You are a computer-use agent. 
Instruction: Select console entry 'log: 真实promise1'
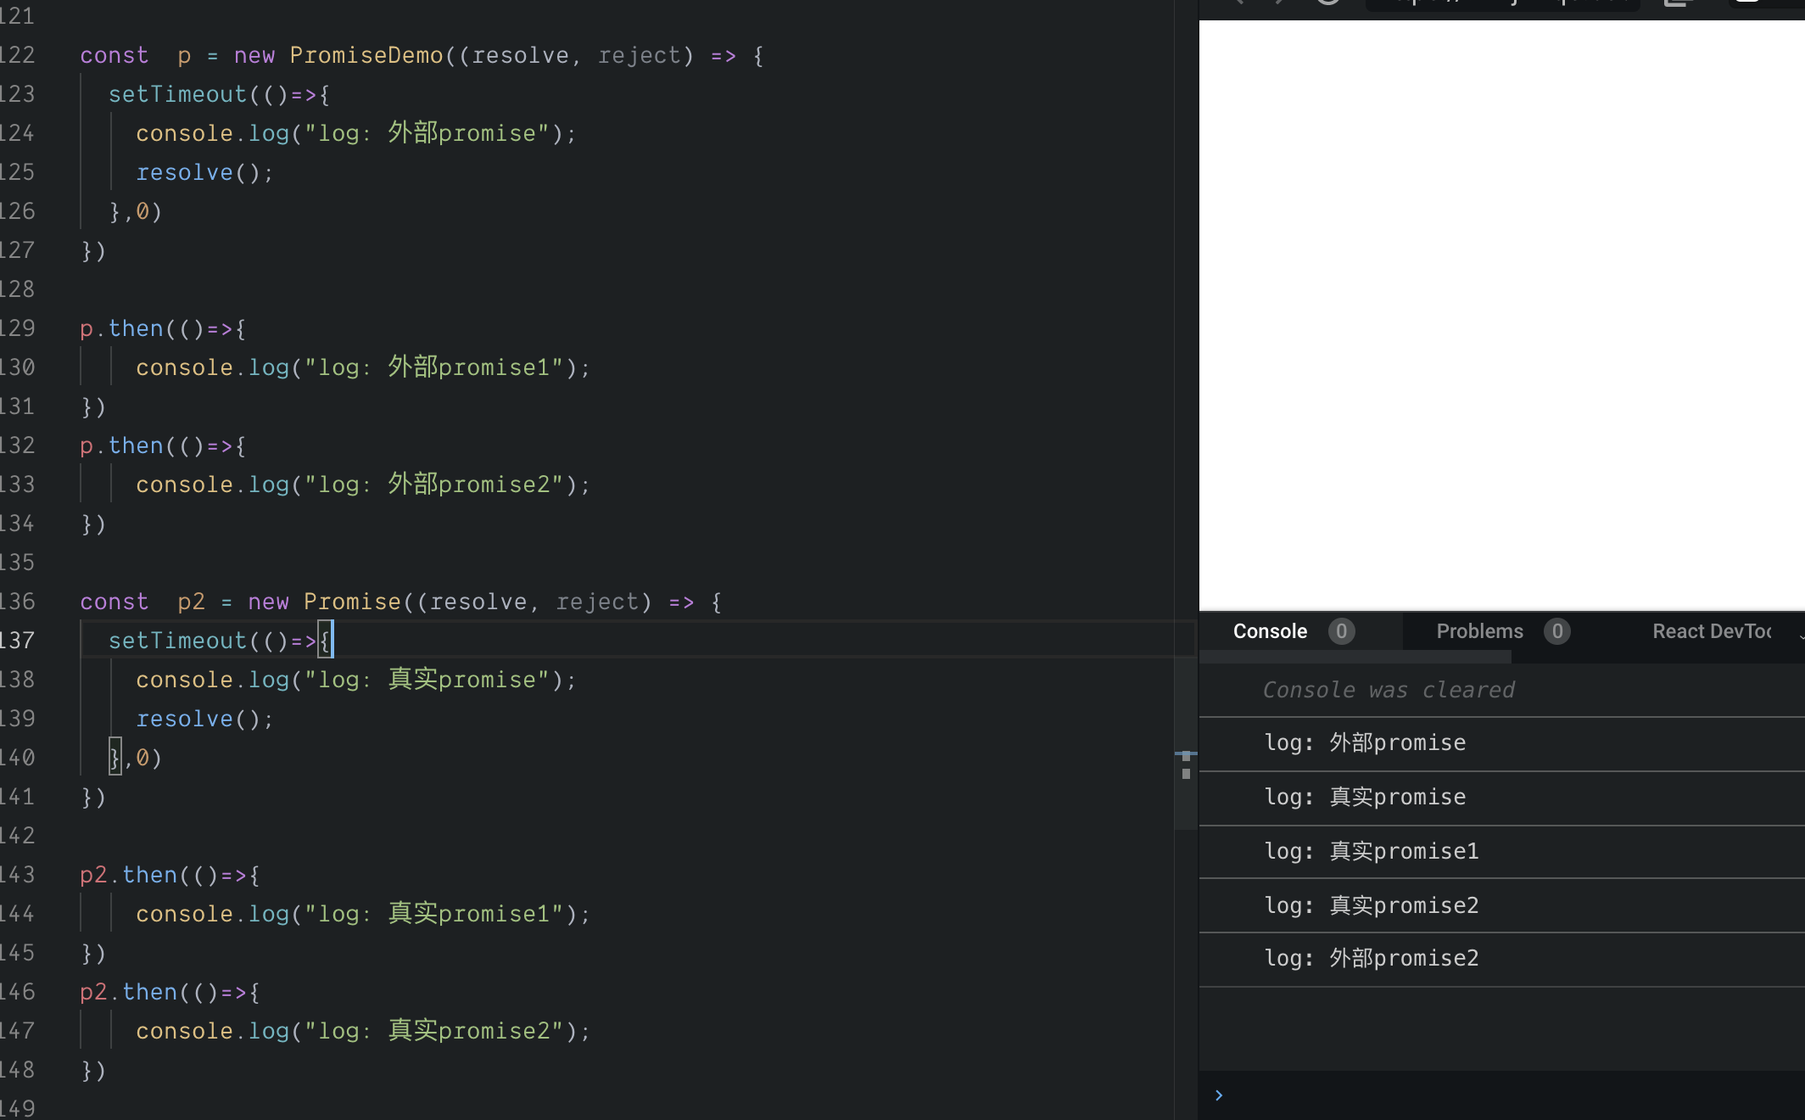tap(1371, 851)
